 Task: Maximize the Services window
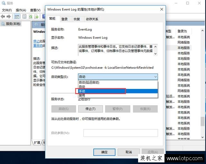point(188,3)
